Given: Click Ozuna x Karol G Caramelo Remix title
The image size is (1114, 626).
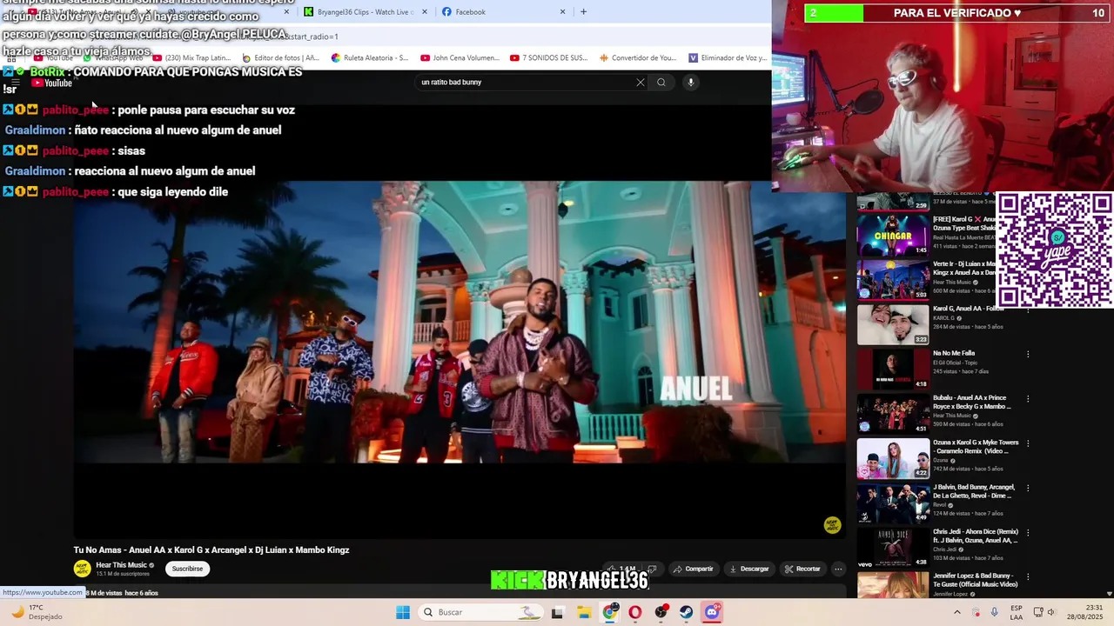Looking at the screenshot, I should tap(976, 446).
